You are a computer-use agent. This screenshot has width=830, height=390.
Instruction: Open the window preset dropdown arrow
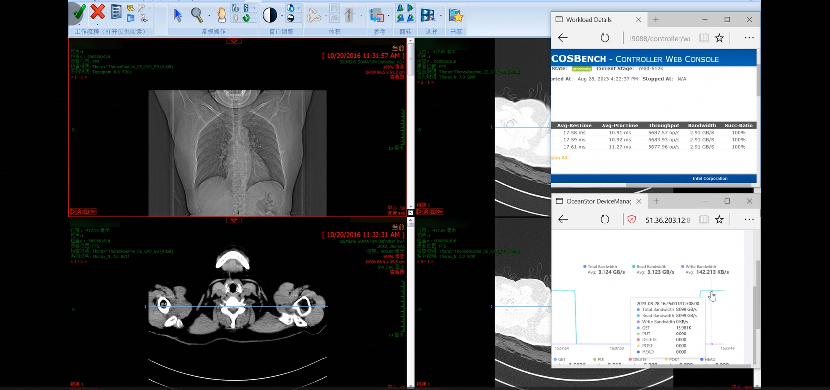pyautogui.click(x=299, y=8)
